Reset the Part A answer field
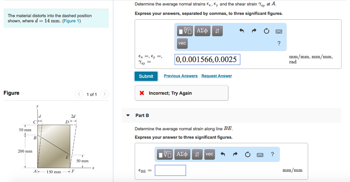This screenshot has width=350, height=182. (266, 31)
